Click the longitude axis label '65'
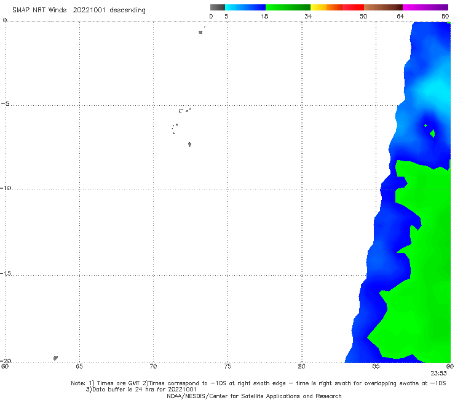The height and width of the screenshot is (400, 455). coord(79,366)
